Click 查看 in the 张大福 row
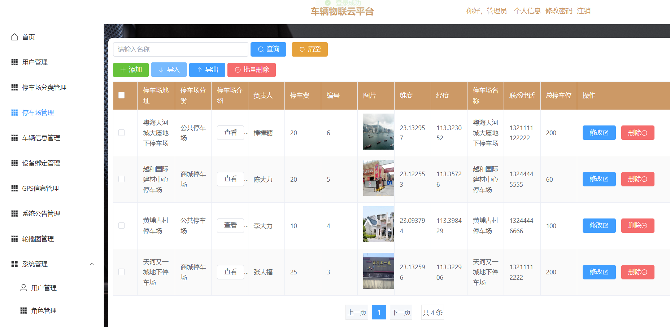This screenshot has width=670, height=327. 230,272
